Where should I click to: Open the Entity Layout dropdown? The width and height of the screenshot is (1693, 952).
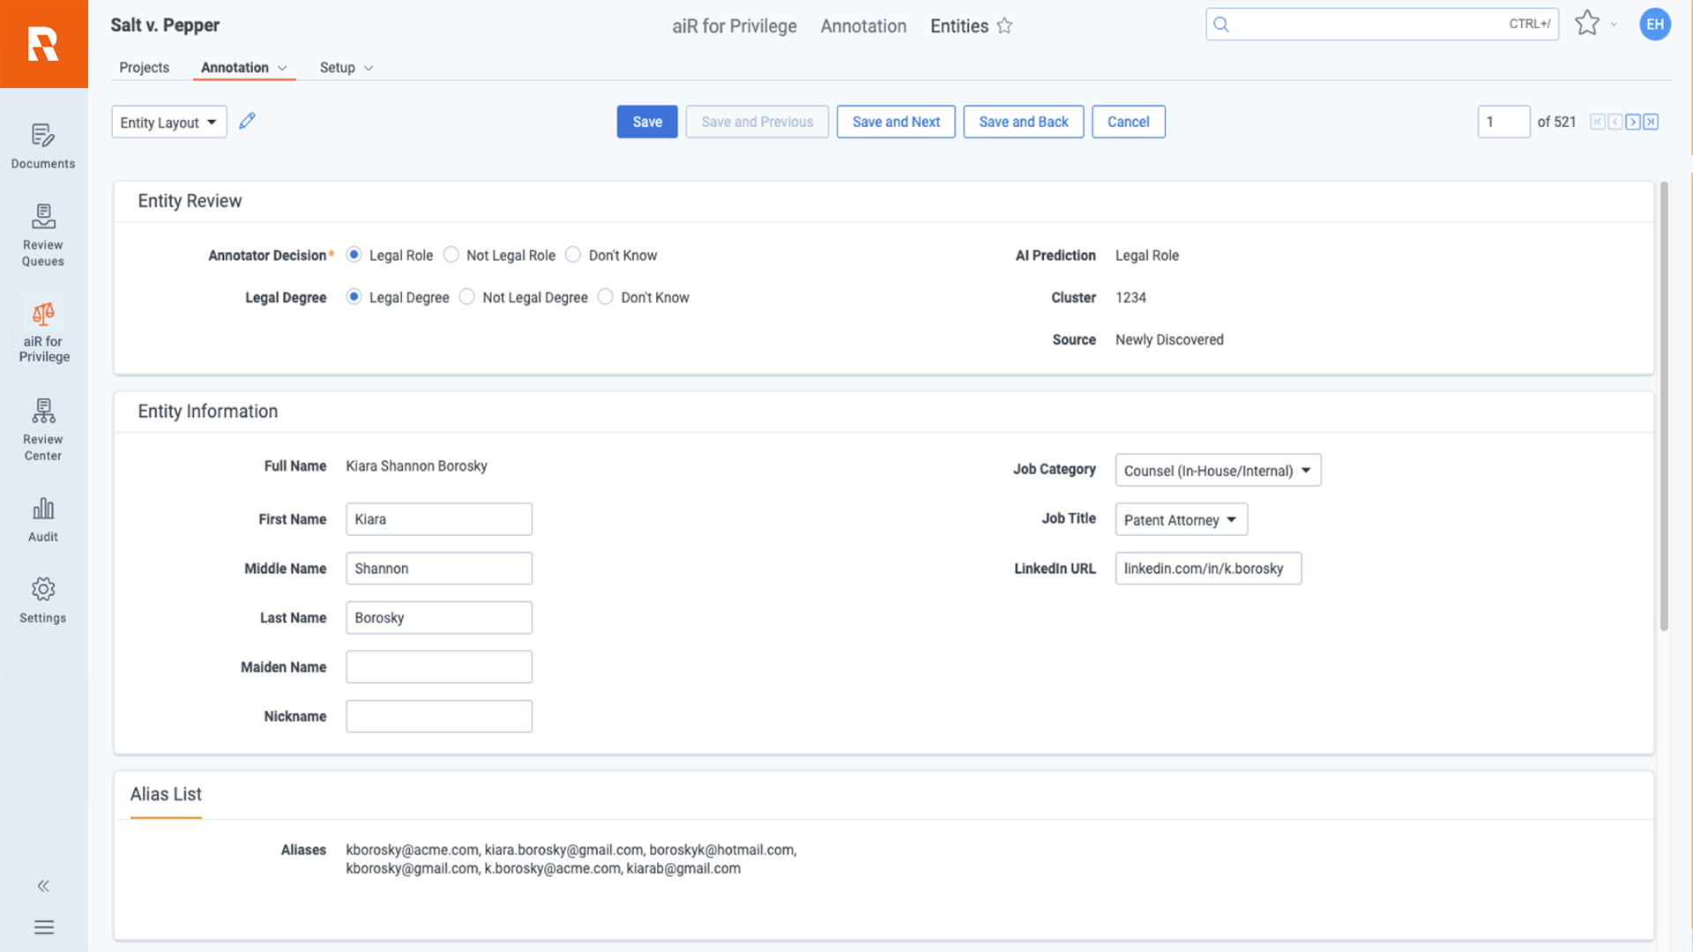168,123
